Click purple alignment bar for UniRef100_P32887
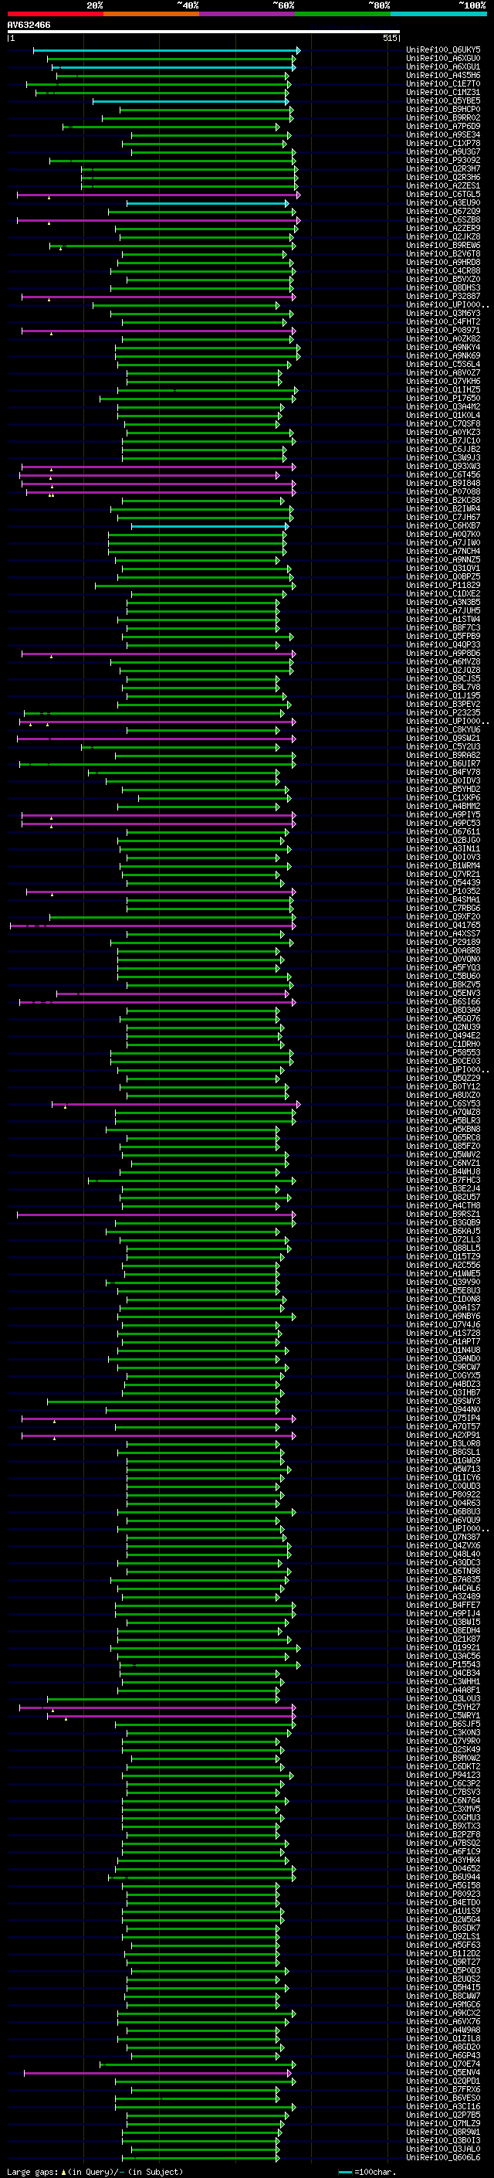Image resolution: width=494 pixels, height=2178 pixels. [158, 297]
